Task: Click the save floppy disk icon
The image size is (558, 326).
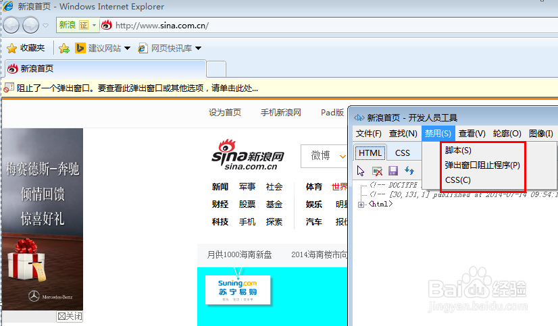Action: pos(393,171)
